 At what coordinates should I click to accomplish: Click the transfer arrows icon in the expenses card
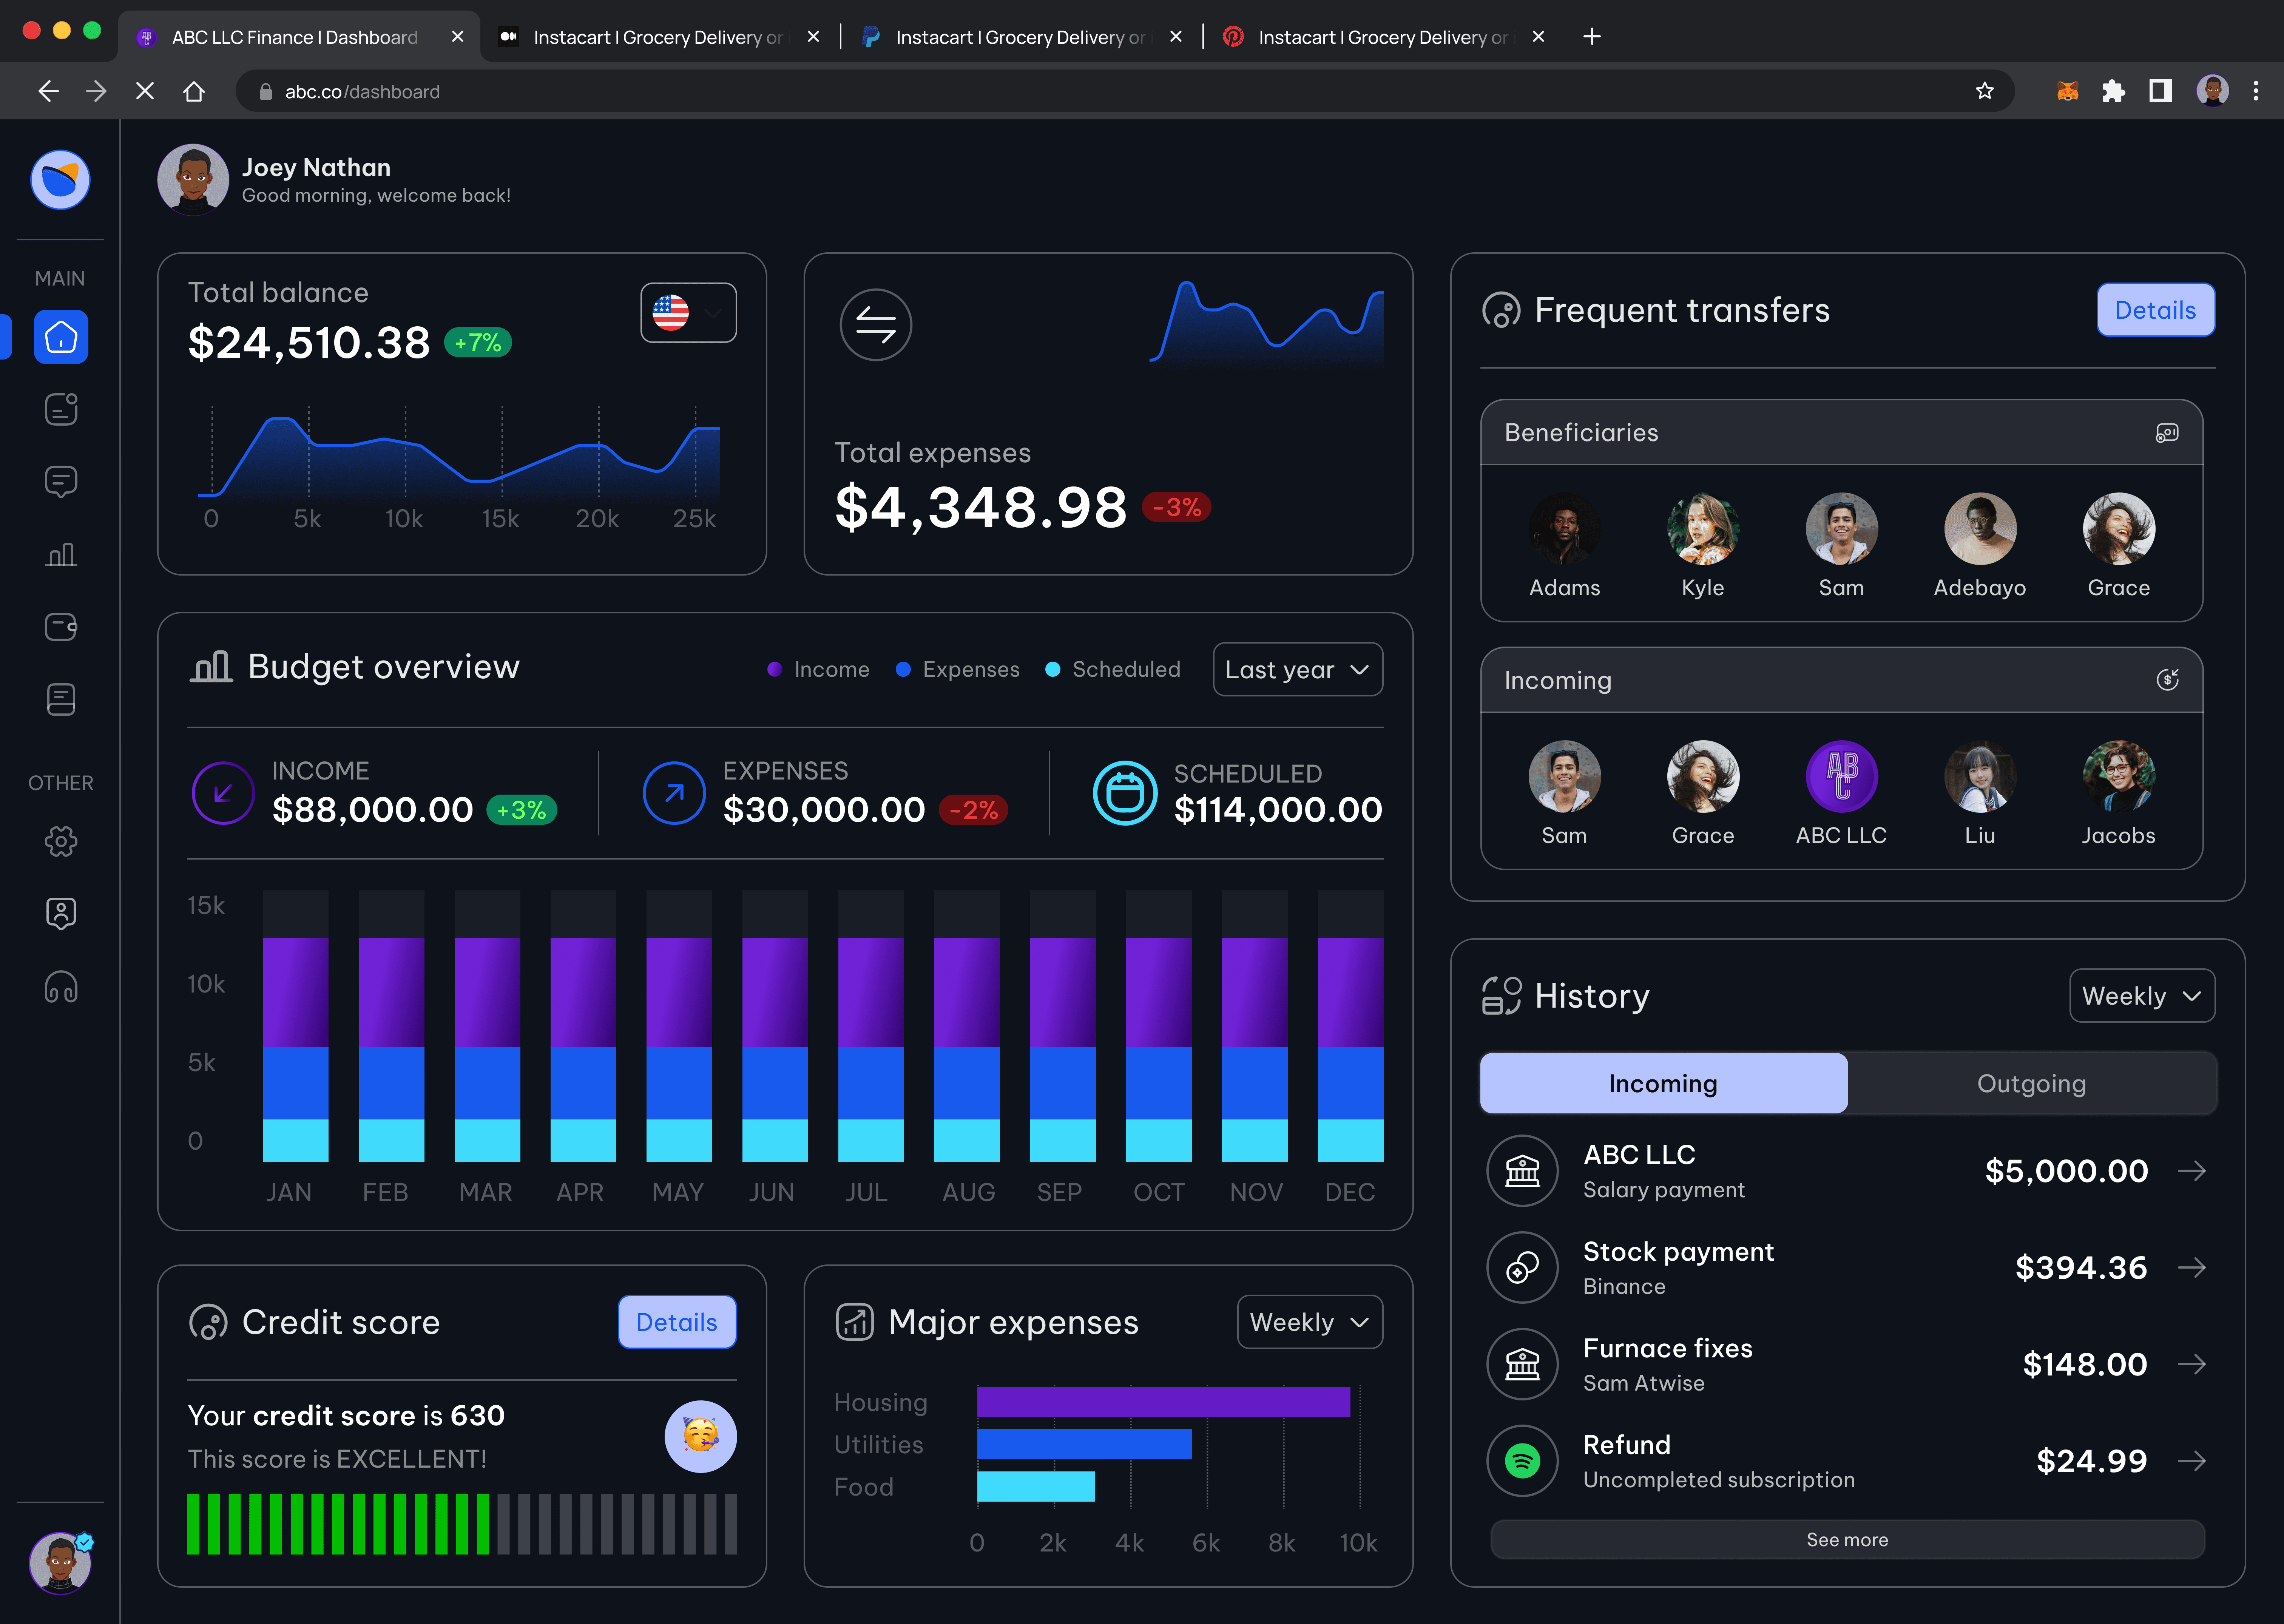876,325
